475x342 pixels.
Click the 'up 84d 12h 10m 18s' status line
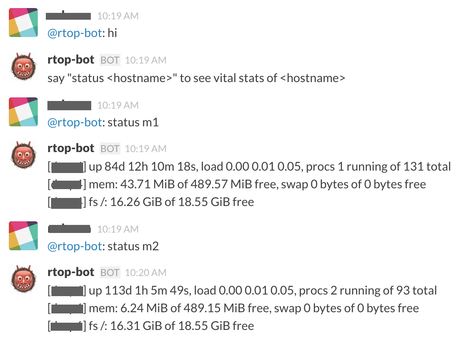pyautogui.click(x=249, y=167)
